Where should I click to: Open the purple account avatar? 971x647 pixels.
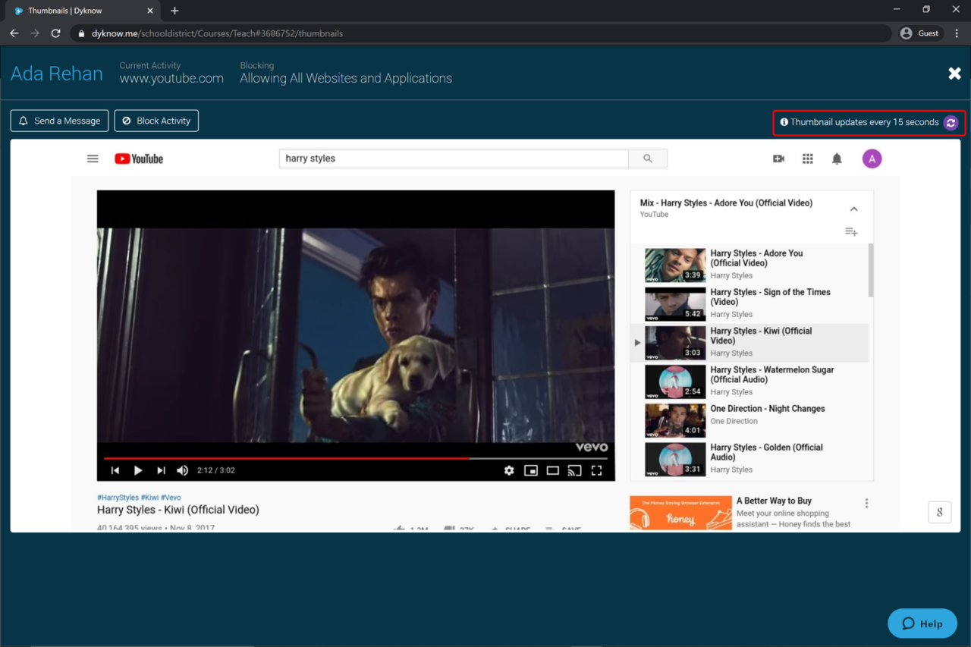click(x=872, y=159)
